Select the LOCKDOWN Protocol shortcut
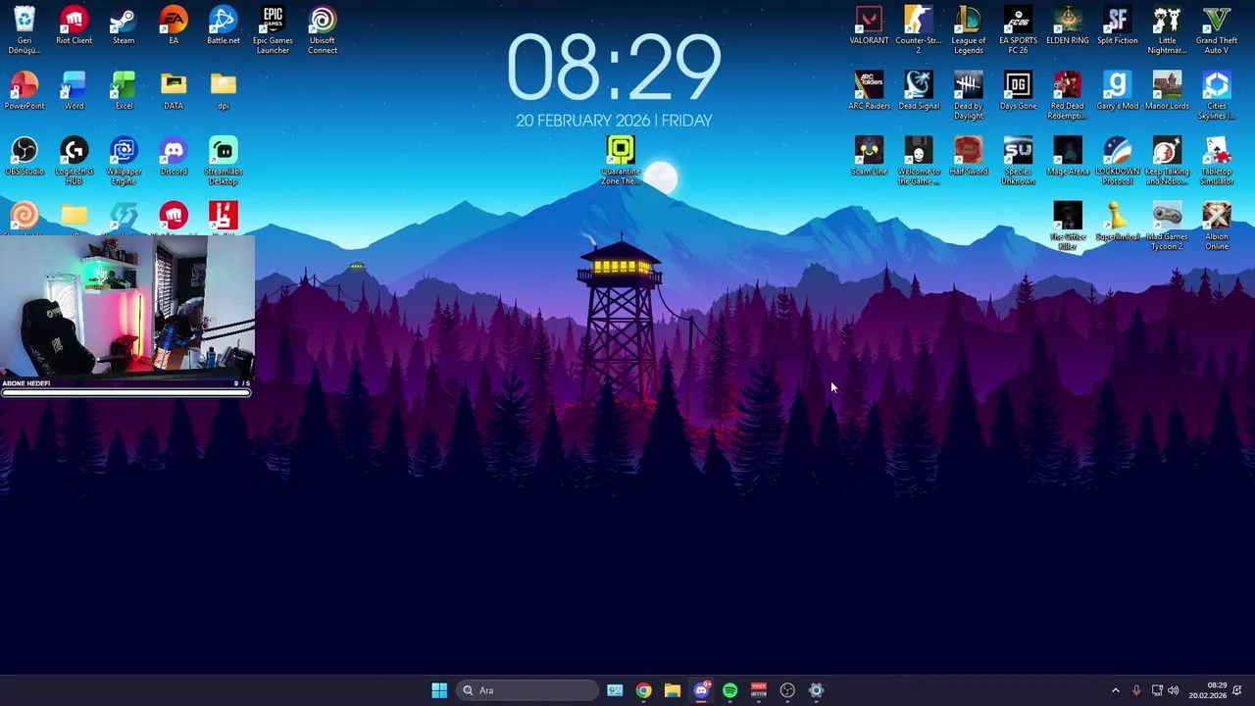 pyautogui.click(x=1117, y=161)
